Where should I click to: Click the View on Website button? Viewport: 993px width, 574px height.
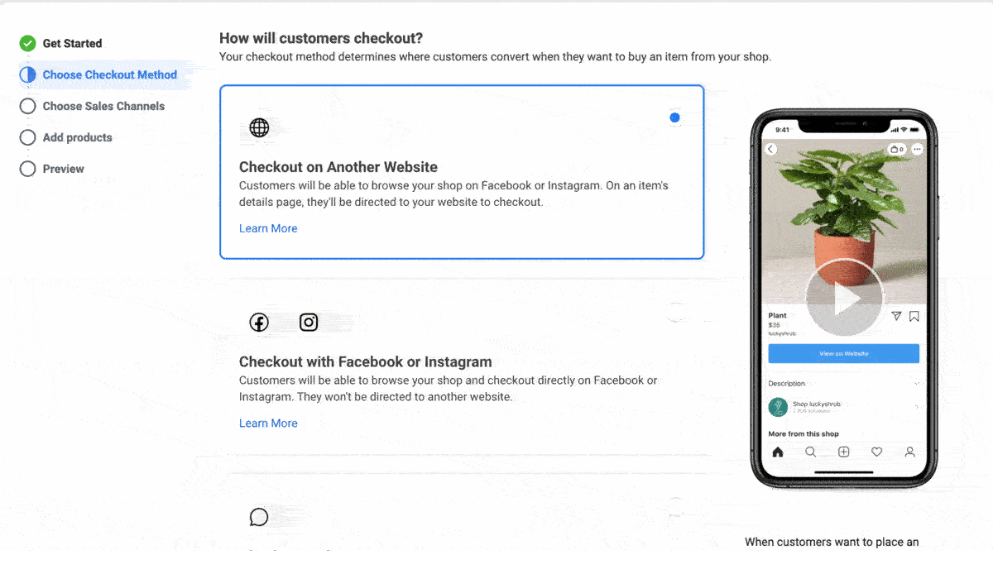click(x=843, y=353)
